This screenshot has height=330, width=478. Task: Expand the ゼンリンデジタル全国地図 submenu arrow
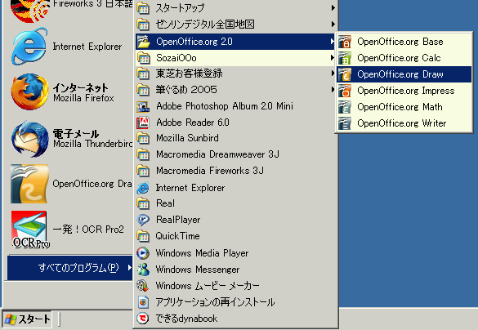[333, 24]
